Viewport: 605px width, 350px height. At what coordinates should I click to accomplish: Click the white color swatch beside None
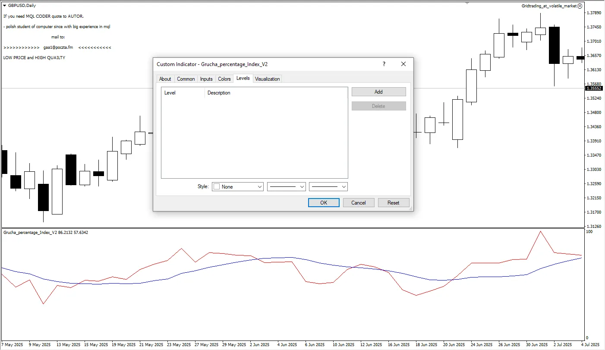217,187
